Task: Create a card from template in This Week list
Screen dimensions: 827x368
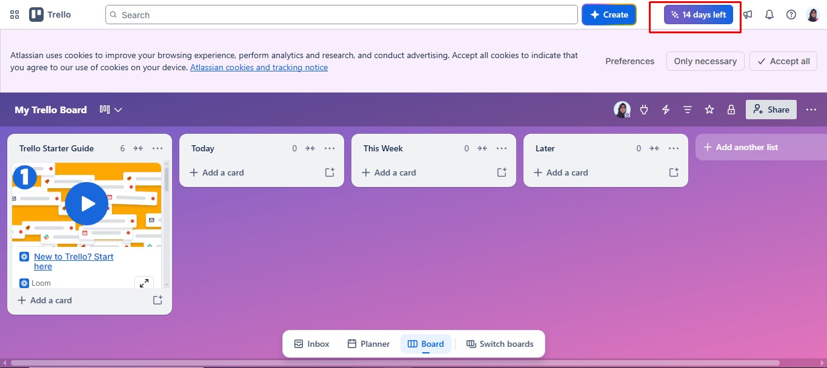Action: click(x=502, y=172)
